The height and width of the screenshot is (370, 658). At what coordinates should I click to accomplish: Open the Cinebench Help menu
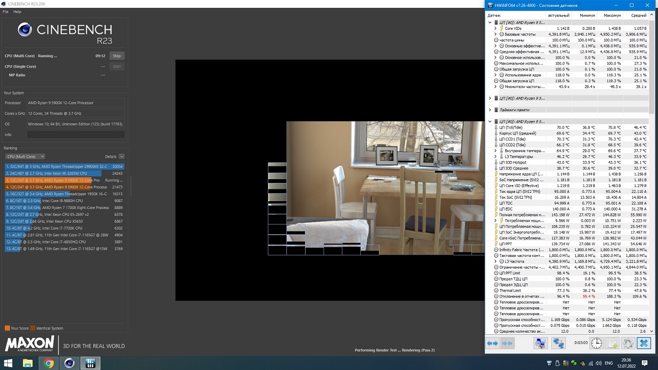coord(17,12)
